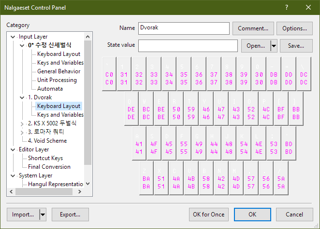Viewport: 320px width, 229px height.
Task: Expand the 2. KS X 5002 두벌식 node
Action: click(x=22, y=123)
